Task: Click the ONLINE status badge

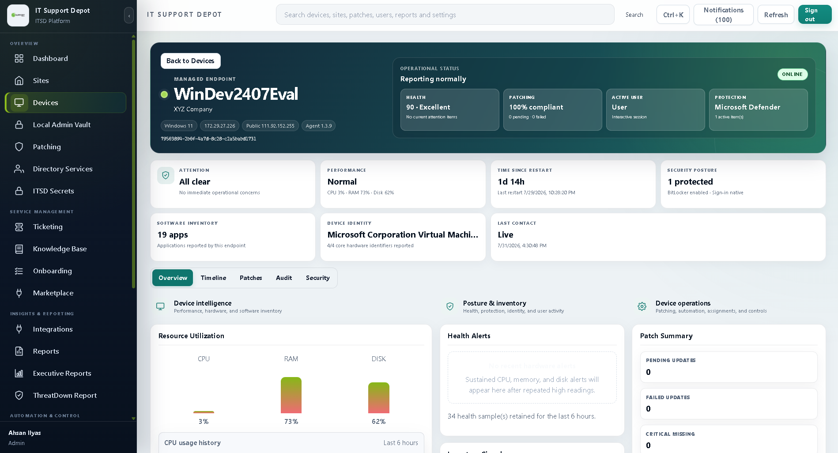Action: click(793, 74)
